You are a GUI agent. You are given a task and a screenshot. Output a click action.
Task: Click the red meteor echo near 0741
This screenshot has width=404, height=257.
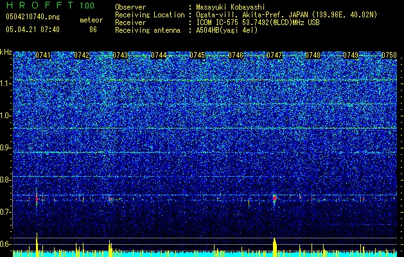(x=37, y=199)
